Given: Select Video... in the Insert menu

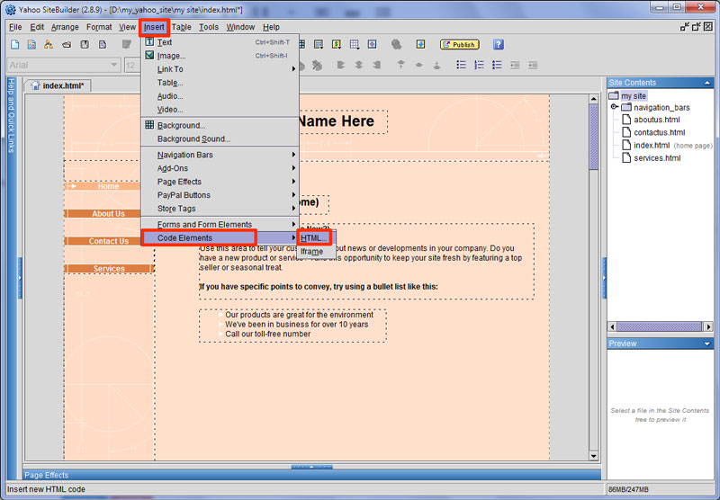Looking at the screenshot, I should [x=220, y=110].
